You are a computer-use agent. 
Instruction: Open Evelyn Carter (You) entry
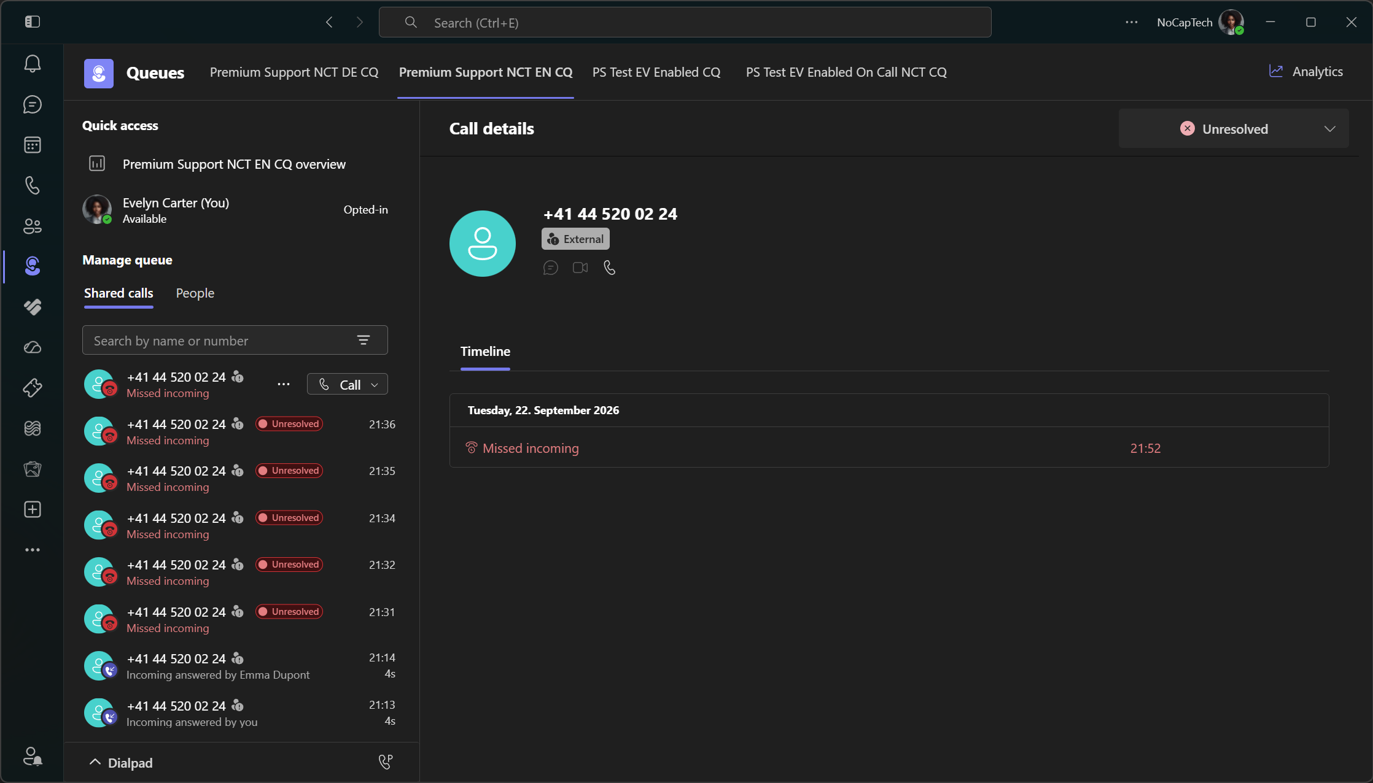[x=235, y=210]
